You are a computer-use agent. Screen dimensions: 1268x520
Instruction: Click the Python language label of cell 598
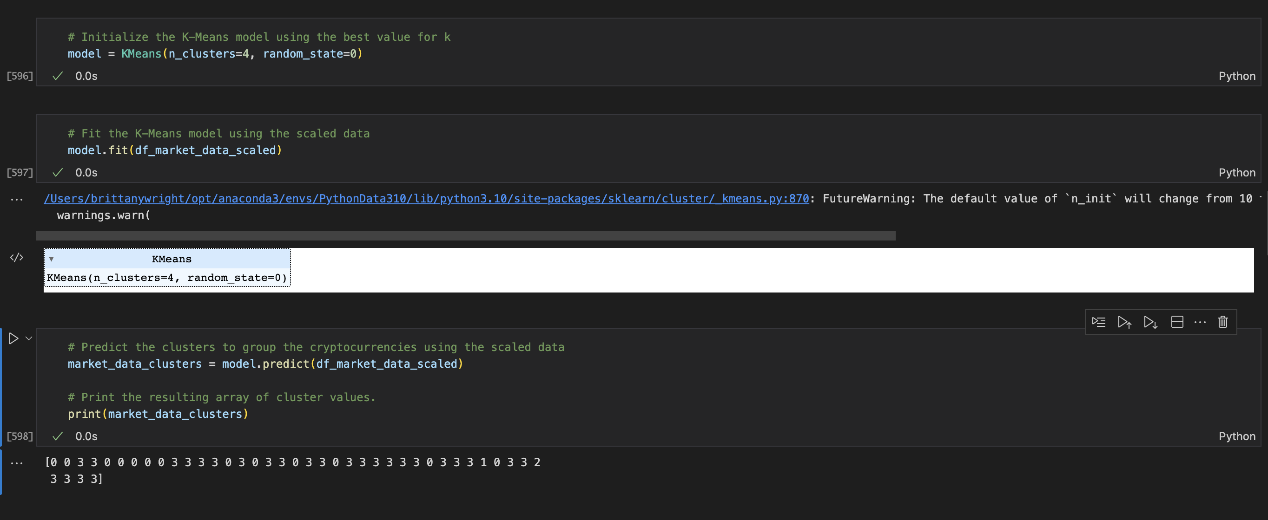[1237, 436]
